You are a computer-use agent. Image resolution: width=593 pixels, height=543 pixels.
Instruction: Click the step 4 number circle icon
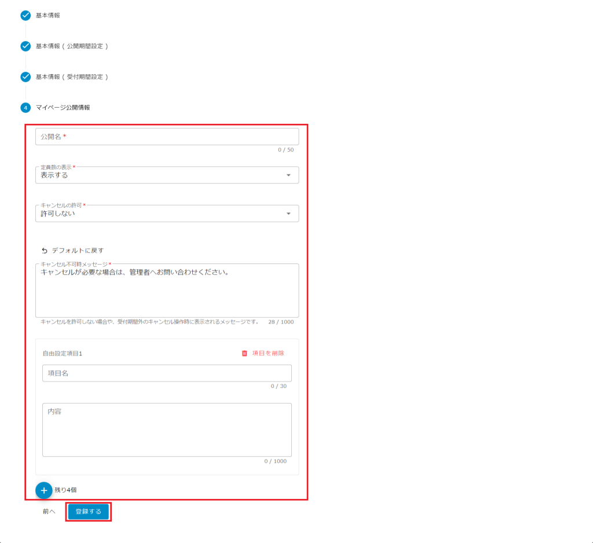tap(25, 108)
